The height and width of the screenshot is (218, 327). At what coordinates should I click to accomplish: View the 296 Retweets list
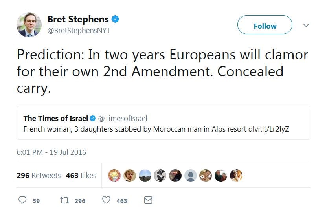39,176
